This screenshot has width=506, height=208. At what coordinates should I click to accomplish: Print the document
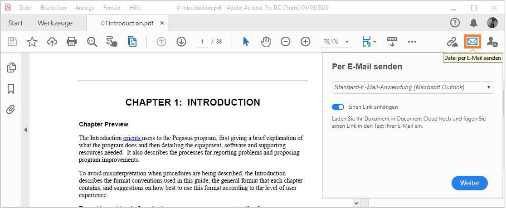[72, 42]
